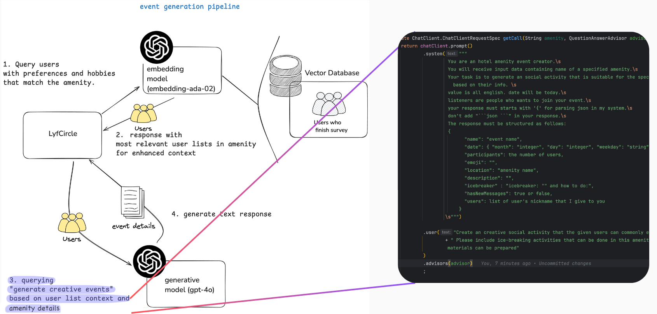Viewport: 657px width, 314px height.
Task: Click the '1. Query users' step text
Action: point(31,65)
